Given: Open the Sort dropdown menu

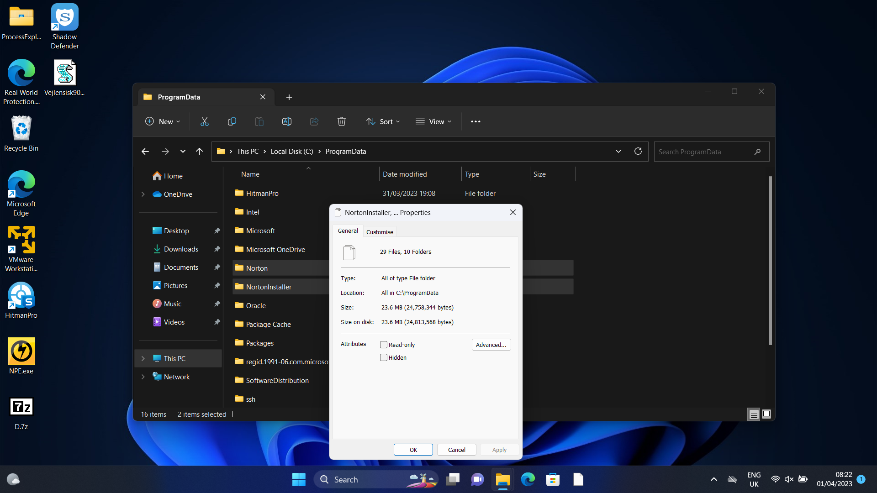Looking at the screenshot, I should 383,121.
